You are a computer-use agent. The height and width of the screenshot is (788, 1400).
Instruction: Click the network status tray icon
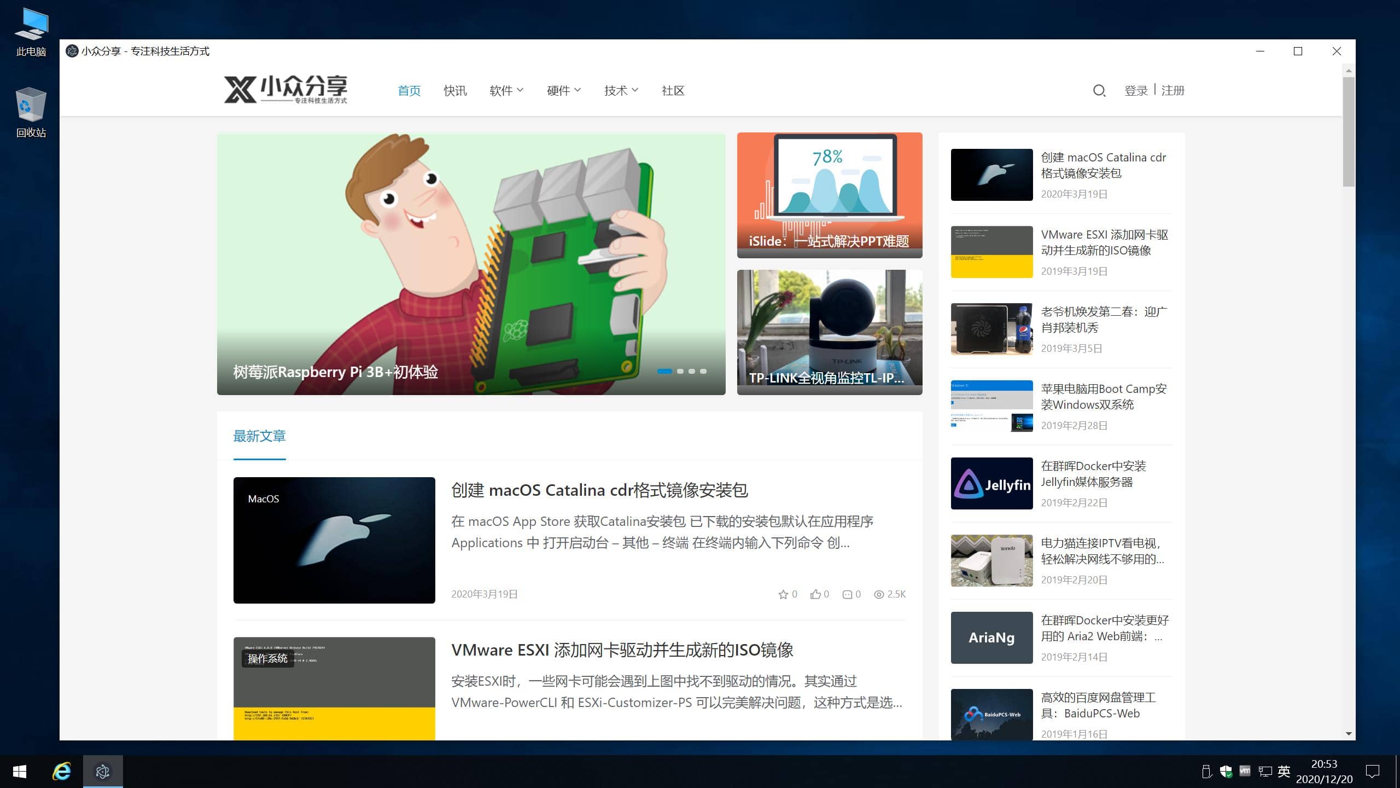point(1265,772)
